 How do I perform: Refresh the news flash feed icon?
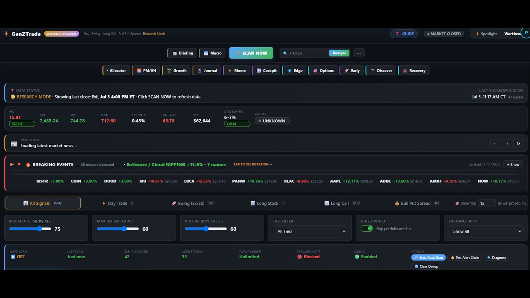tap(518, 144)
